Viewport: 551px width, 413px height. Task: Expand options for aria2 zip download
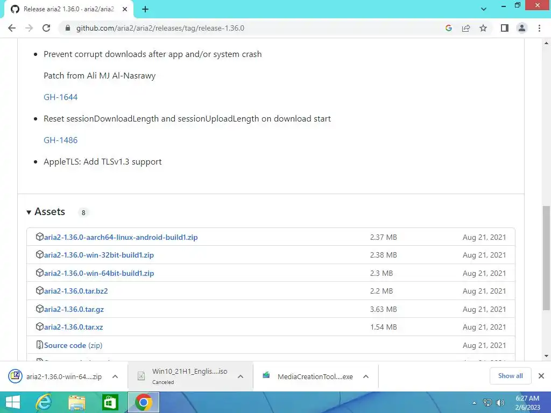(x=115, y=376)
